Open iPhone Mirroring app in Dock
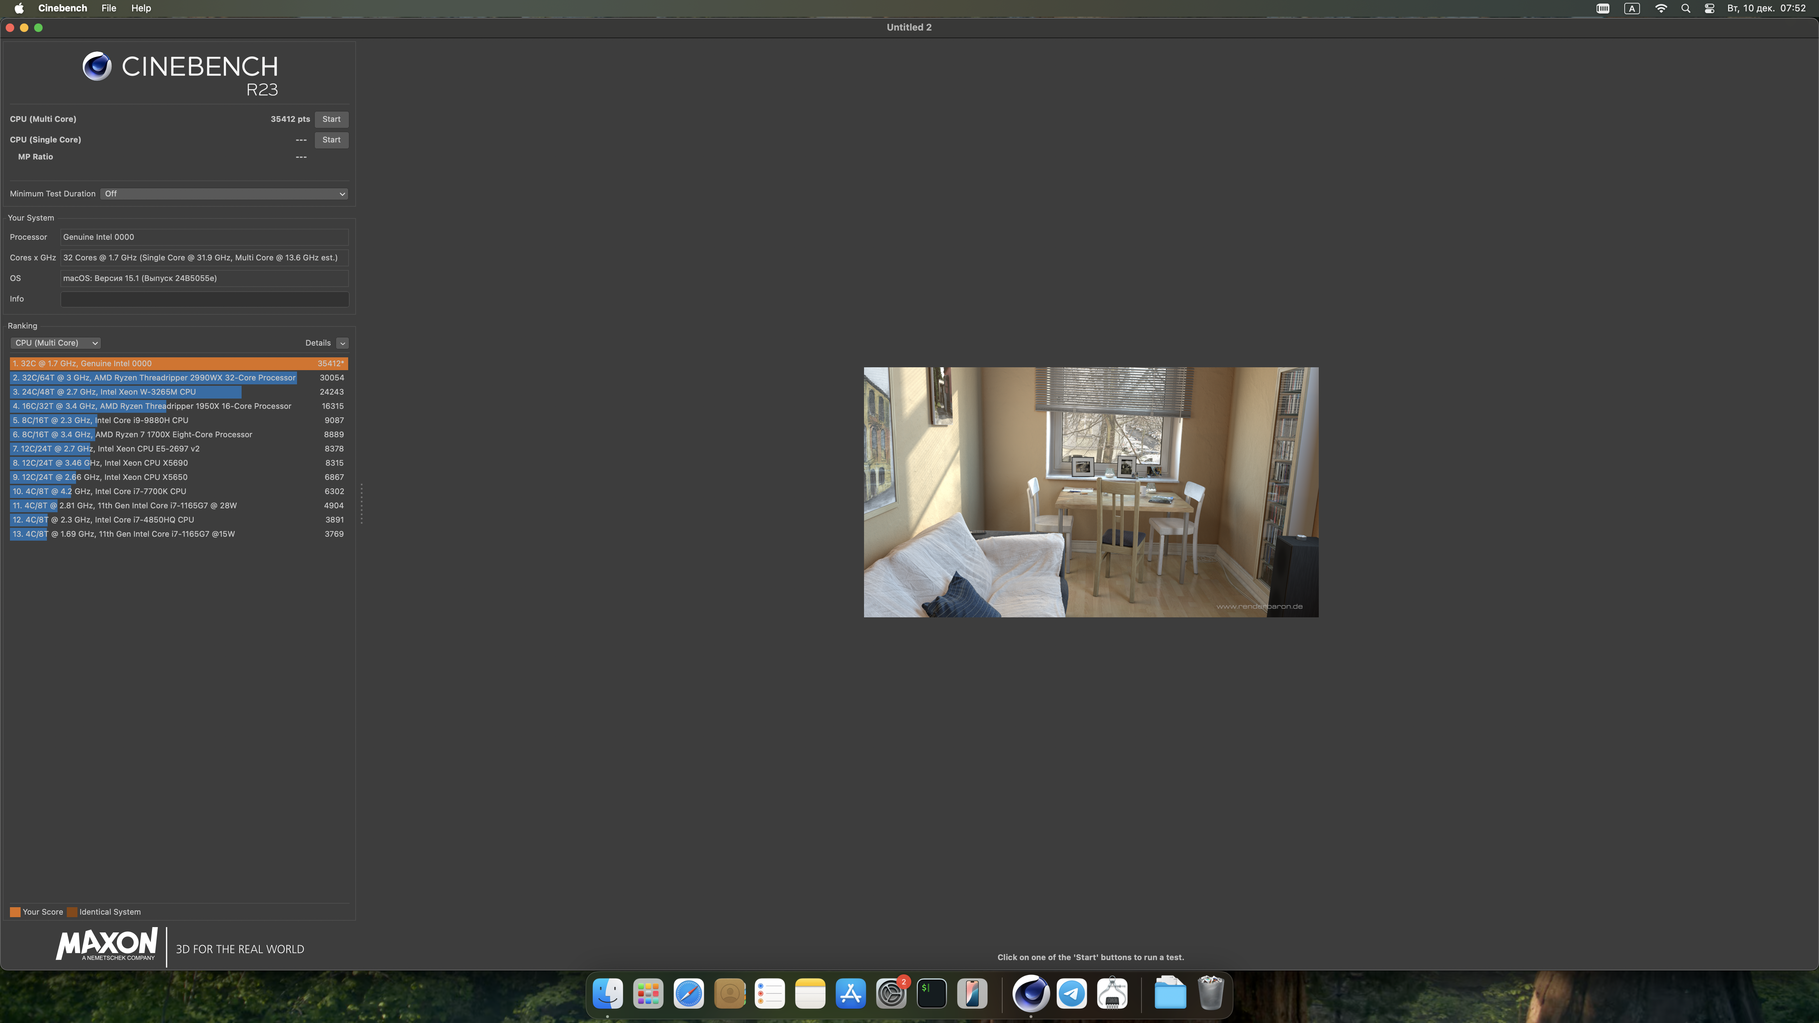 pos(972,994)
